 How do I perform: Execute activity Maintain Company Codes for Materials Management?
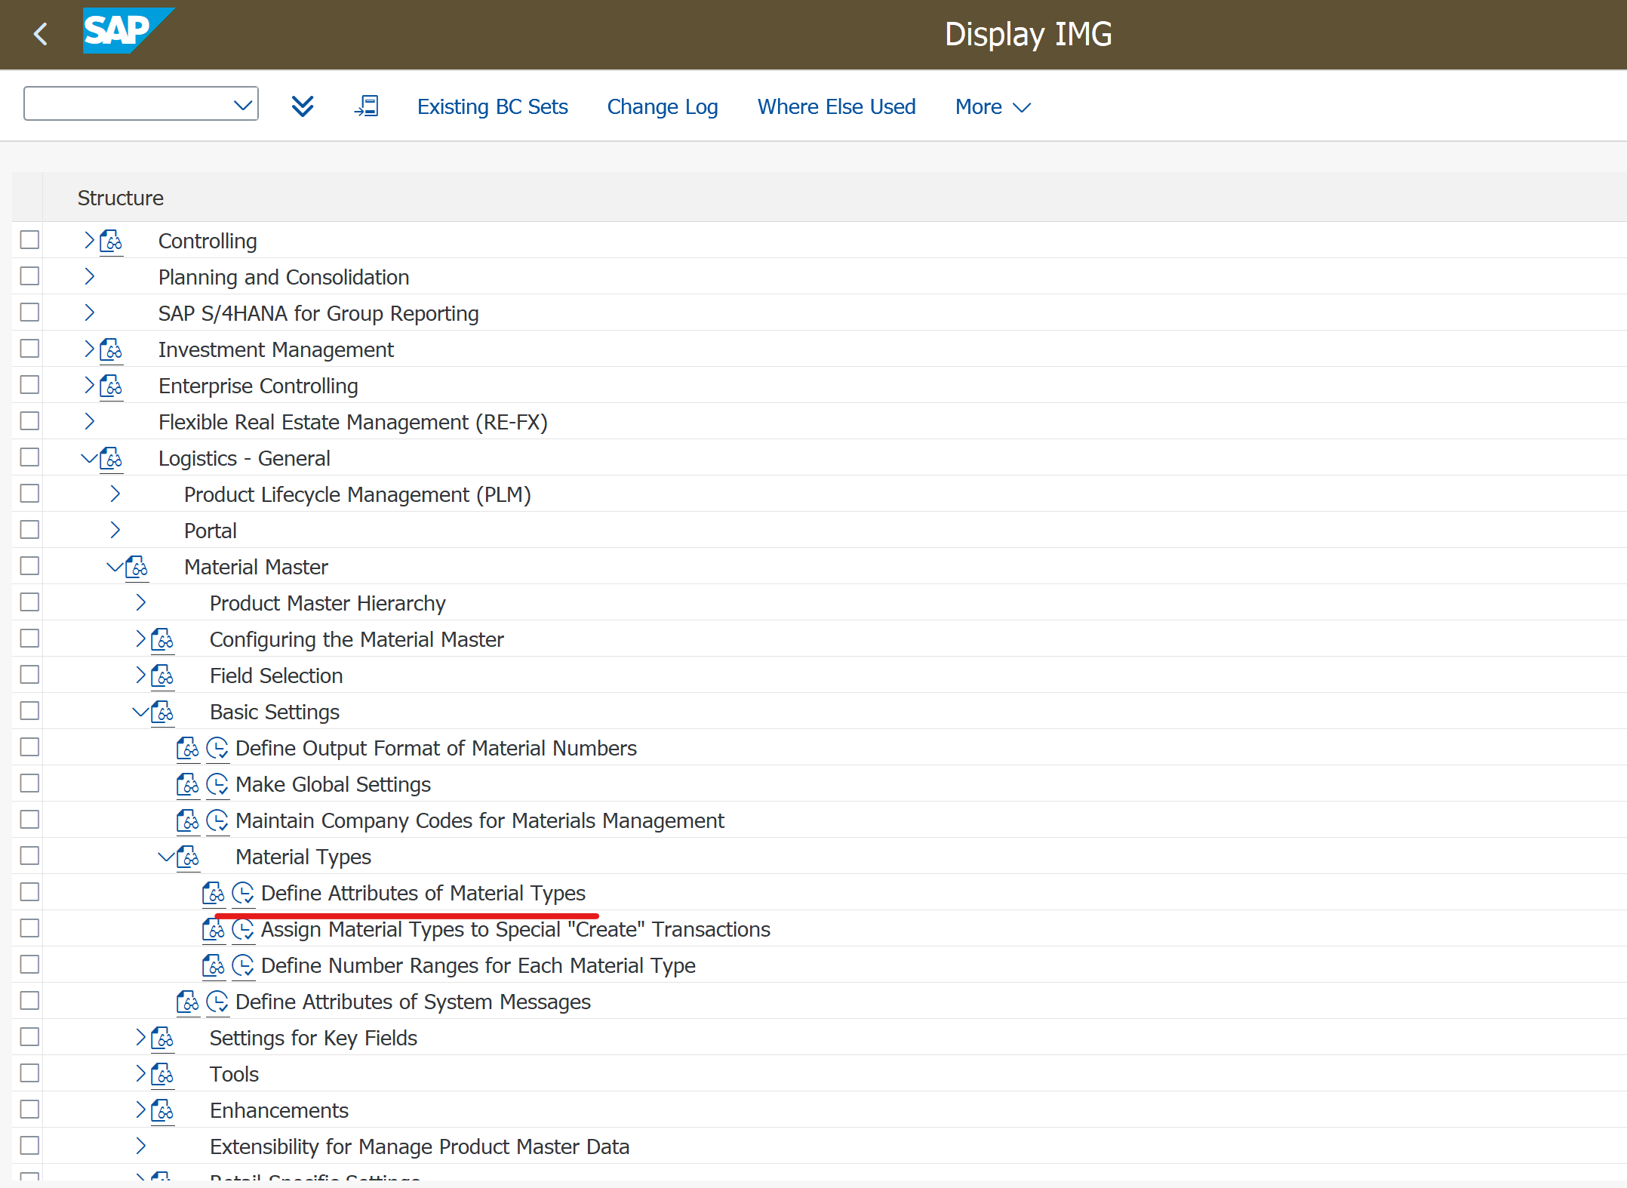click(217, 821)
